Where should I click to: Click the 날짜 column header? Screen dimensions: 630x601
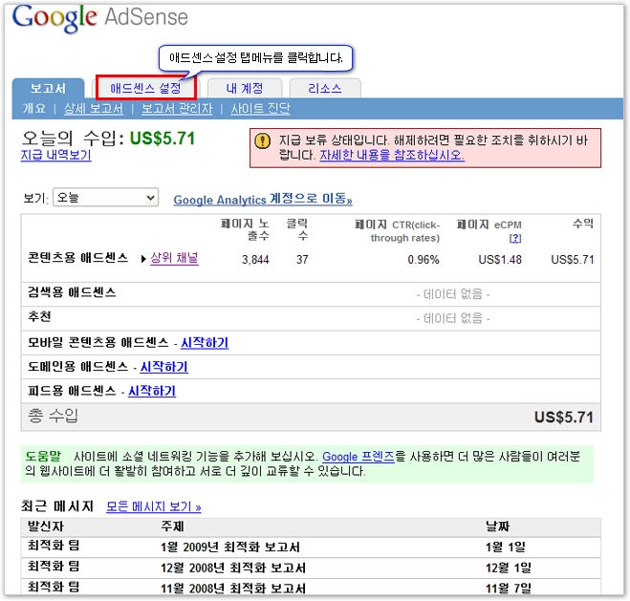[x=497, y=526]
